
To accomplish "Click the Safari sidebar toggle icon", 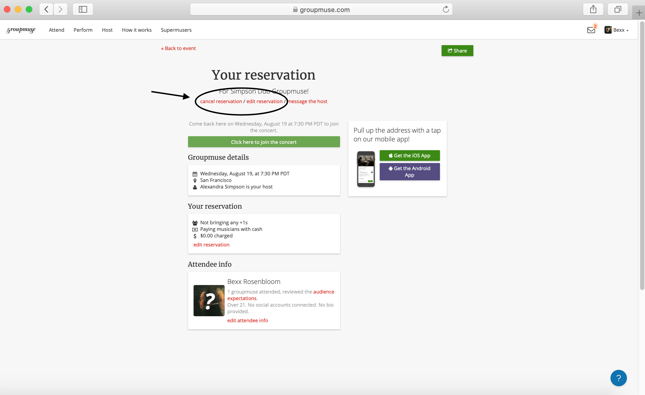I will pyautogui.click(x=83, y=10).
